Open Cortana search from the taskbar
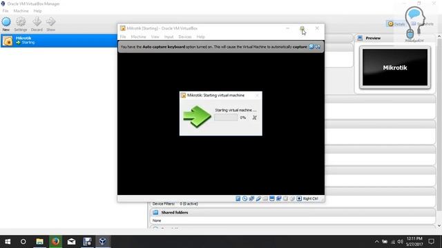The width and height of the screenshot is (442, 248). tap(23, 242)
